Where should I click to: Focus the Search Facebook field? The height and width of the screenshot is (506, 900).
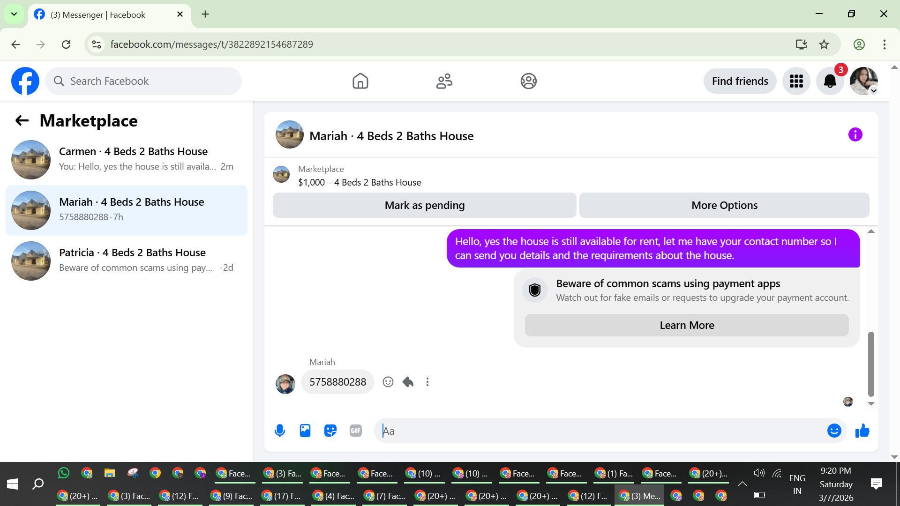143,81
